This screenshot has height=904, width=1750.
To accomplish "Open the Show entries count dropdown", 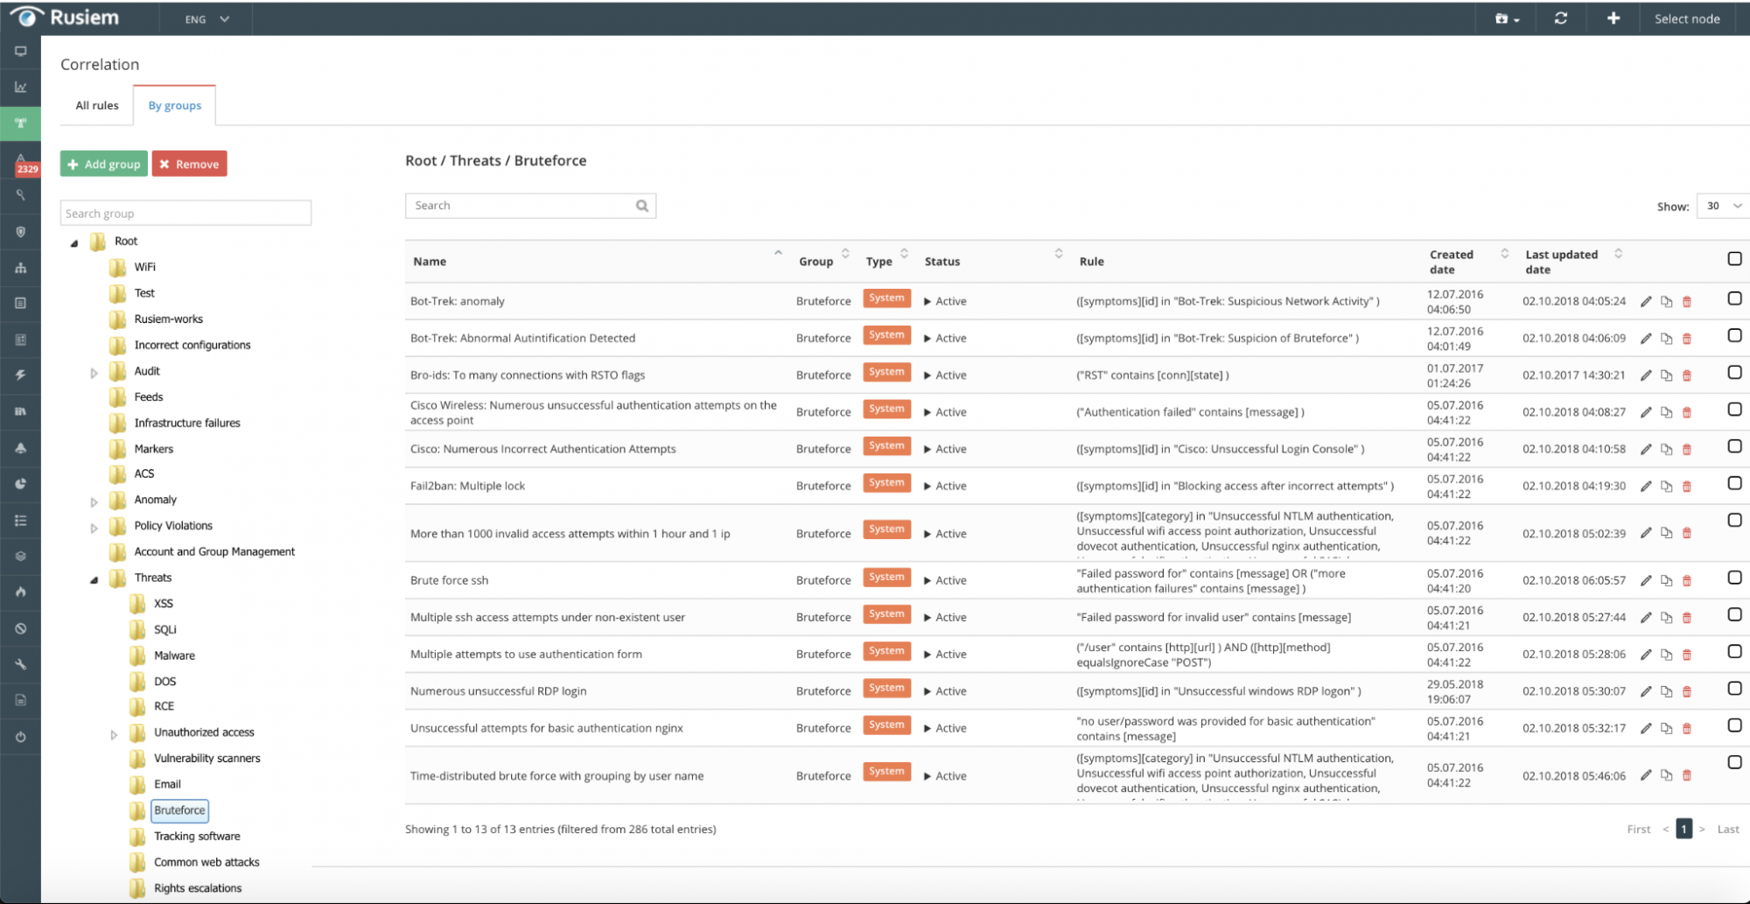I will [1721, 207].
